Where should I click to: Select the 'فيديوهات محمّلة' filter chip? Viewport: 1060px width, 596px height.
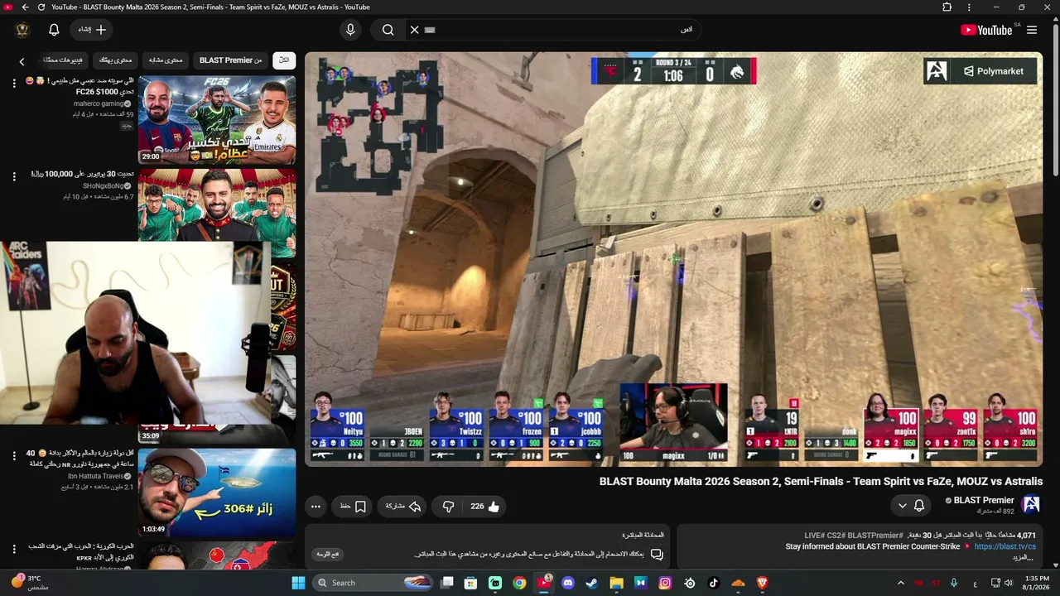tap(65, 60)
